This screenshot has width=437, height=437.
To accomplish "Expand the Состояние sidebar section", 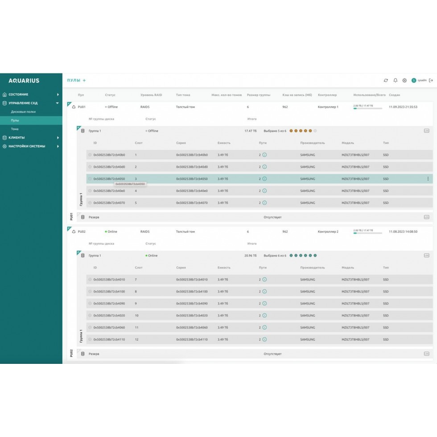I will 58,95.
